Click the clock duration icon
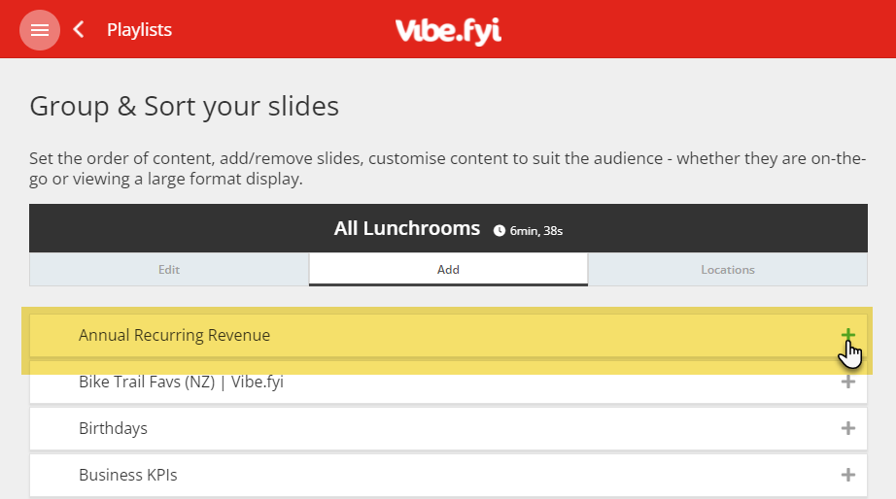 [x=500, y=231]
